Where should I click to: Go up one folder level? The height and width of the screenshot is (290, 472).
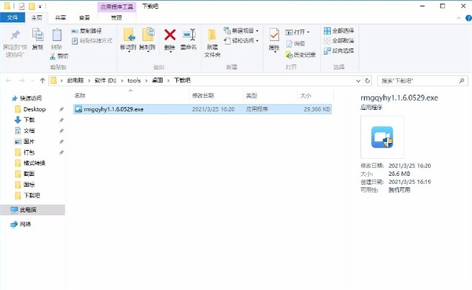[42, 81]
